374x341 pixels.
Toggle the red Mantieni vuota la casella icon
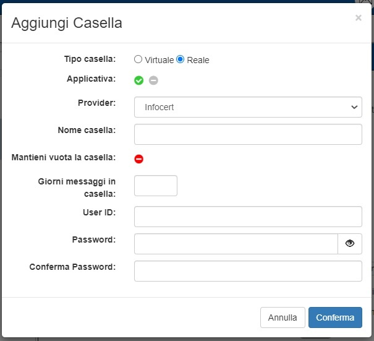(139, 159)
